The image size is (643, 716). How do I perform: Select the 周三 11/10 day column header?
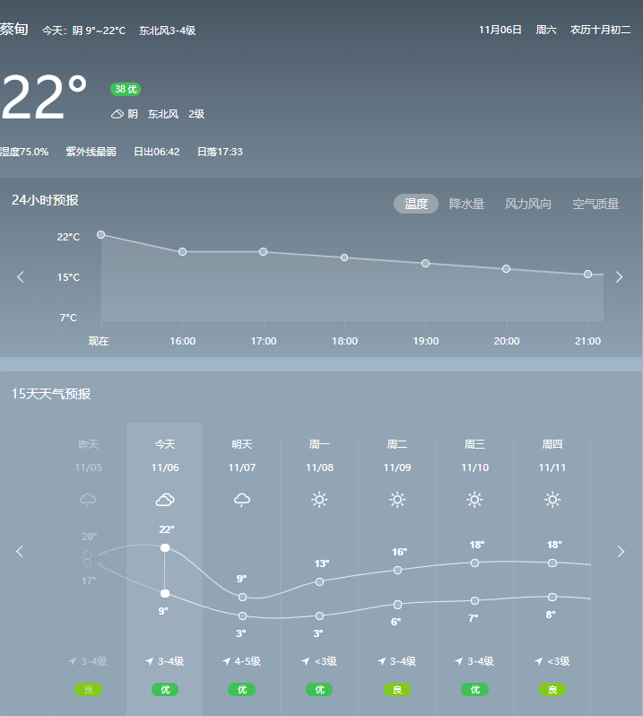474,456
